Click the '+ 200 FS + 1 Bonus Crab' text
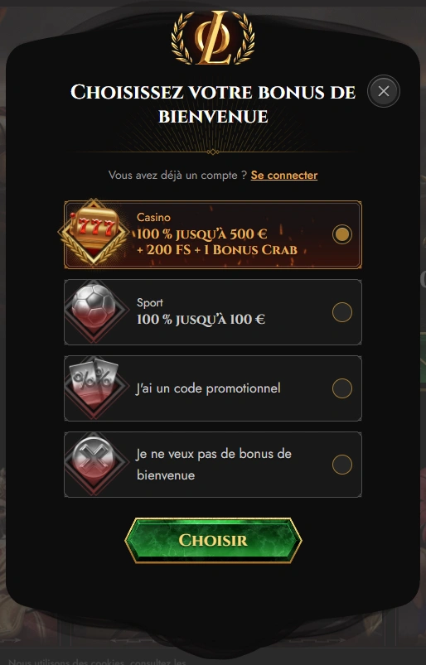The image size is (426, 665). tap(217, 249)
